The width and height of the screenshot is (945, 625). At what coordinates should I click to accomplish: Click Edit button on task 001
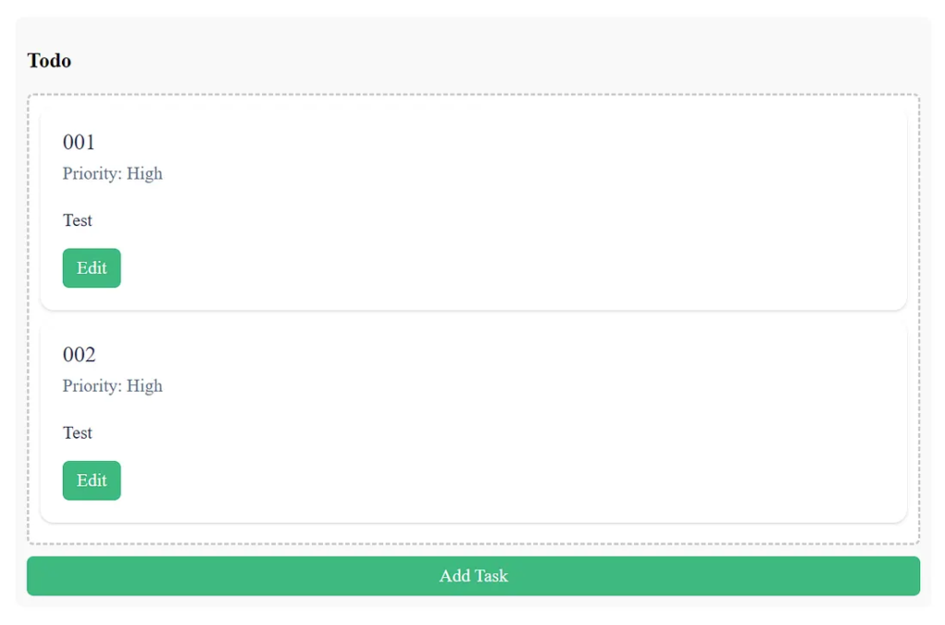pyautogui.click(x=91, y=268)
